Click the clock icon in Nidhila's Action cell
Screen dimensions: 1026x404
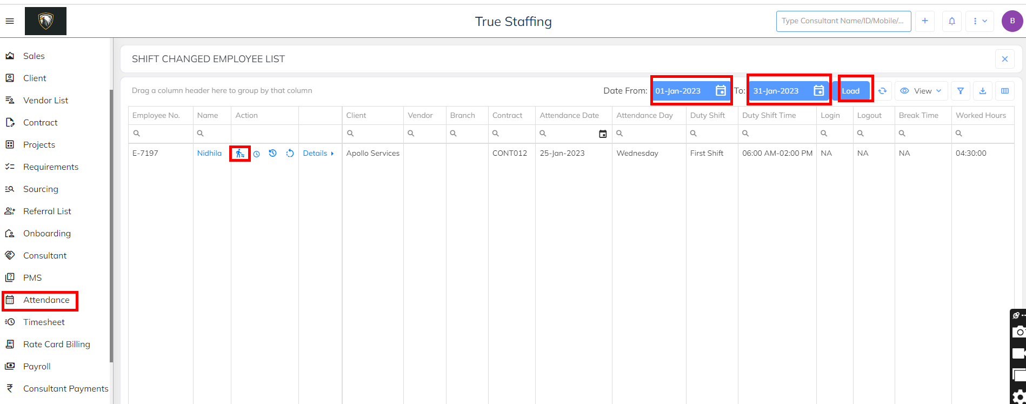tap(257, 154)
